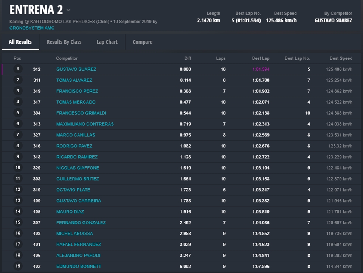Screen dimensions: 363x273
Task: Open competitor GUSTAVO SUAREZ details
Action: pos(76,69)
